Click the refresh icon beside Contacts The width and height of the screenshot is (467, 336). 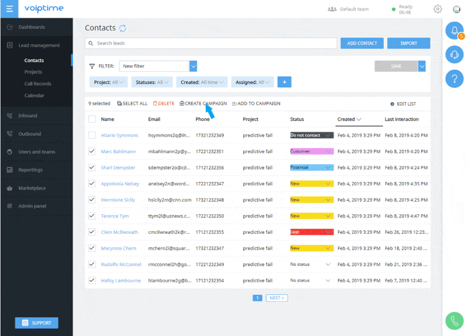pyautogui.click(x=123, y=28)
